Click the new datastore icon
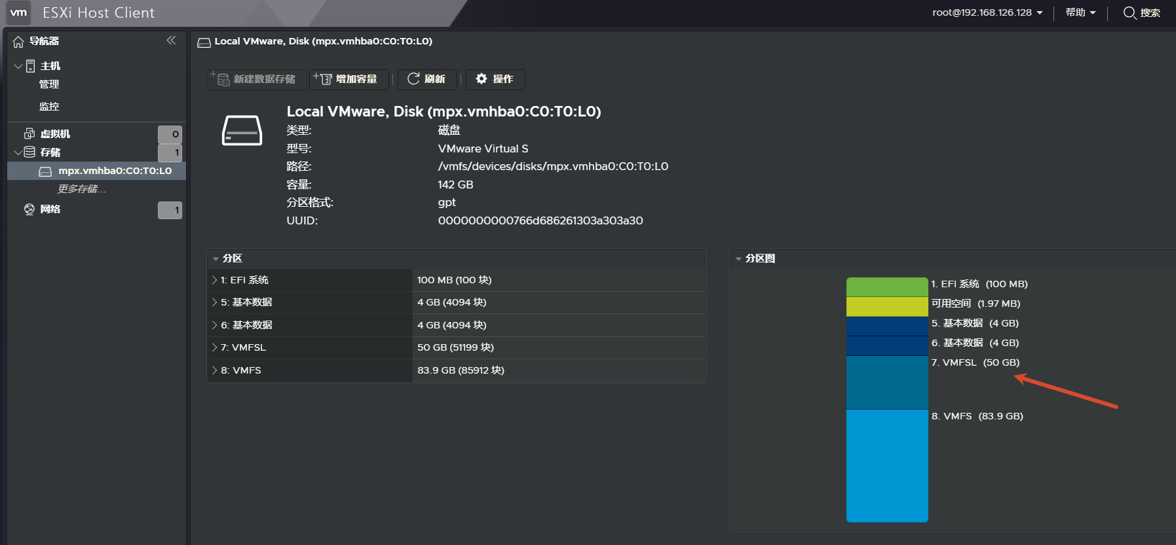 click(x=220, y=79)
